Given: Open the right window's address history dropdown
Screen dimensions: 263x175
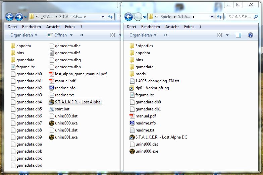Looking at the screenshot, I should tap(212, 17).
